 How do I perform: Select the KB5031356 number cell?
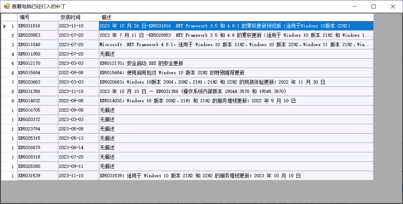pos(38,92)
